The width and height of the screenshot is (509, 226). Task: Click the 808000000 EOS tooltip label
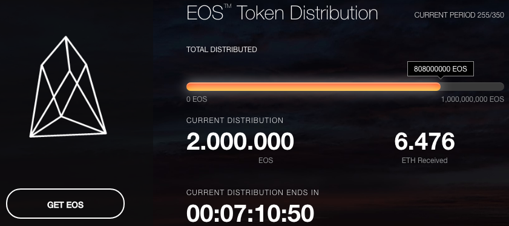click(440, 69)
